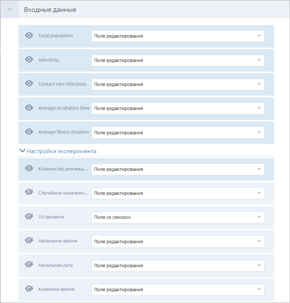Show the Начальная дата hidden parameter
The image size is (290, 303).
(x=29, y=265)
